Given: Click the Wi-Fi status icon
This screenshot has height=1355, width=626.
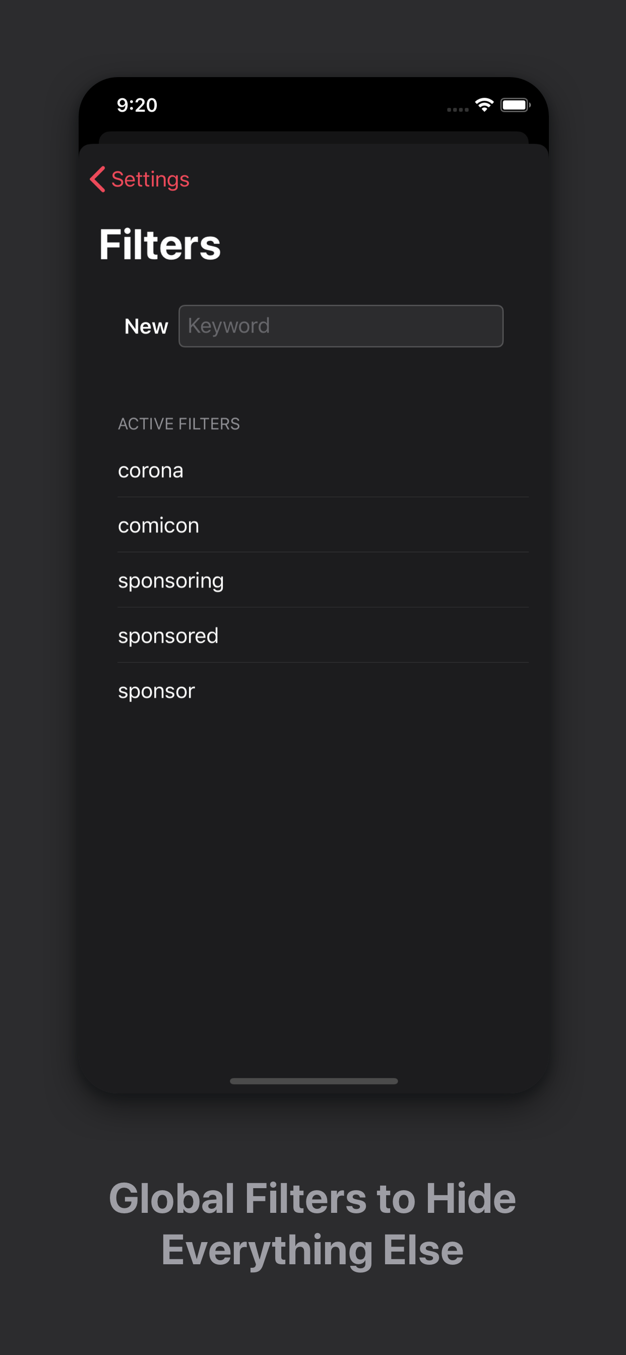Looking at the screenshot, I should click(484, 105).
